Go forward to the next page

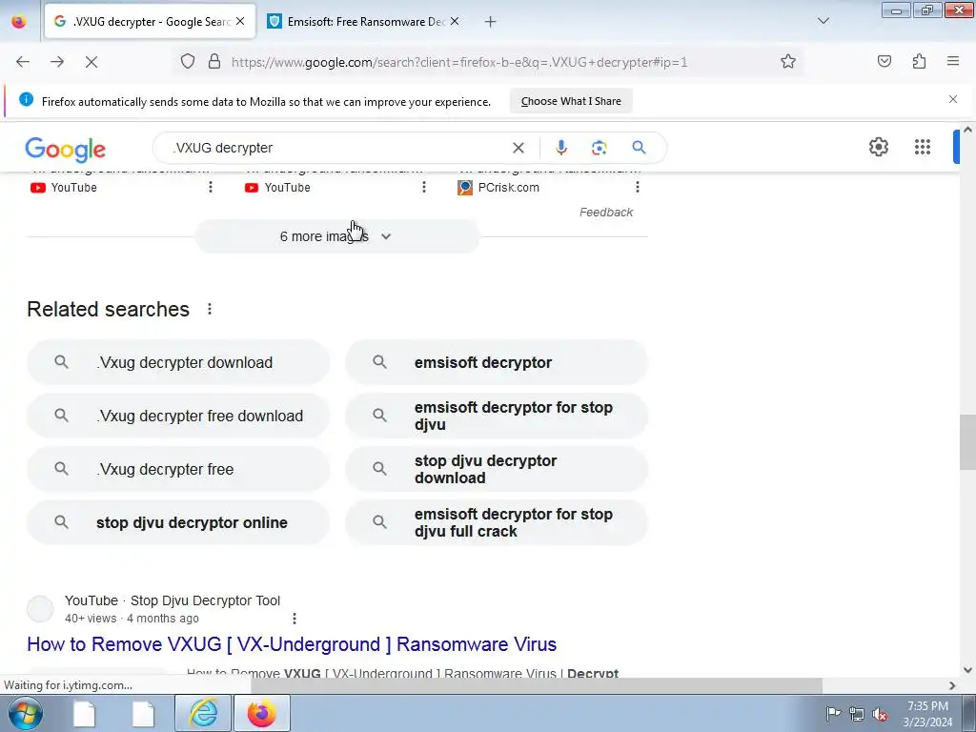coord(57,62)
